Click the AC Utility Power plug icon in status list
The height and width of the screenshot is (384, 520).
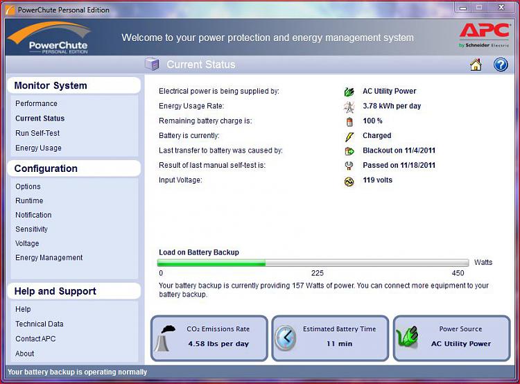[x=349, y=91]
